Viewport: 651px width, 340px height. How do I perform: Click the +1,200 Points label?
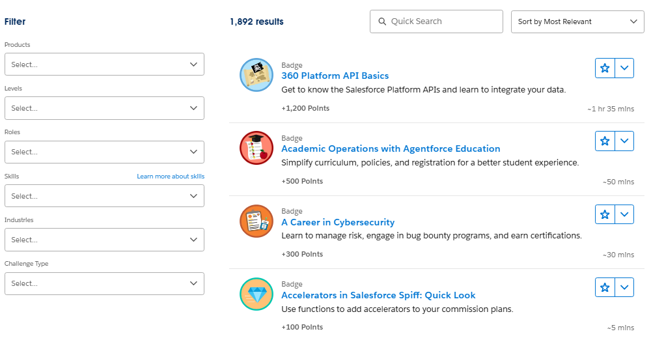coord(305,108)
